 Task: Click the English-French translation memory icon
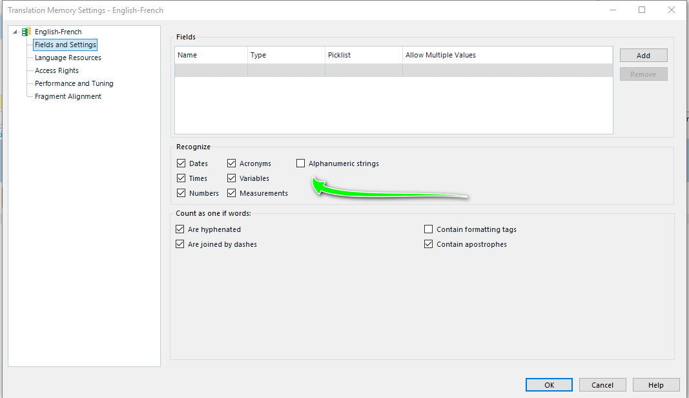[26, 32]
